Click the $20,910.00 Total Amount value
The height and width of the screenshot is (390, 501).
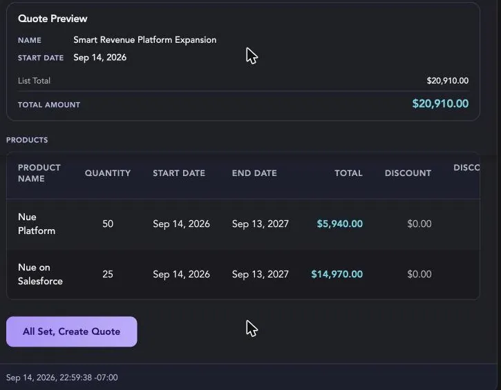(x=440, y=104)
